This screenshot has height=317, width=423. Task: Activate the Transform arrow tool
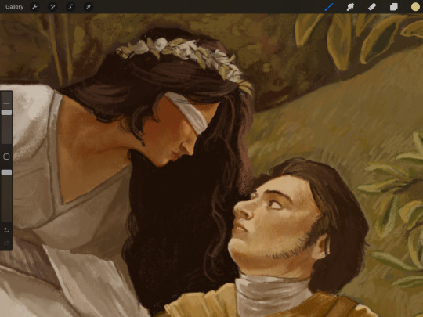point(89,7)
